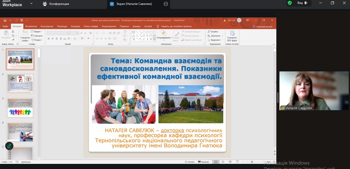The height and width of the screenshot is (169, 350).
Task: Toggle the Примітки comments pane
Action: click(x=203, y=162)
